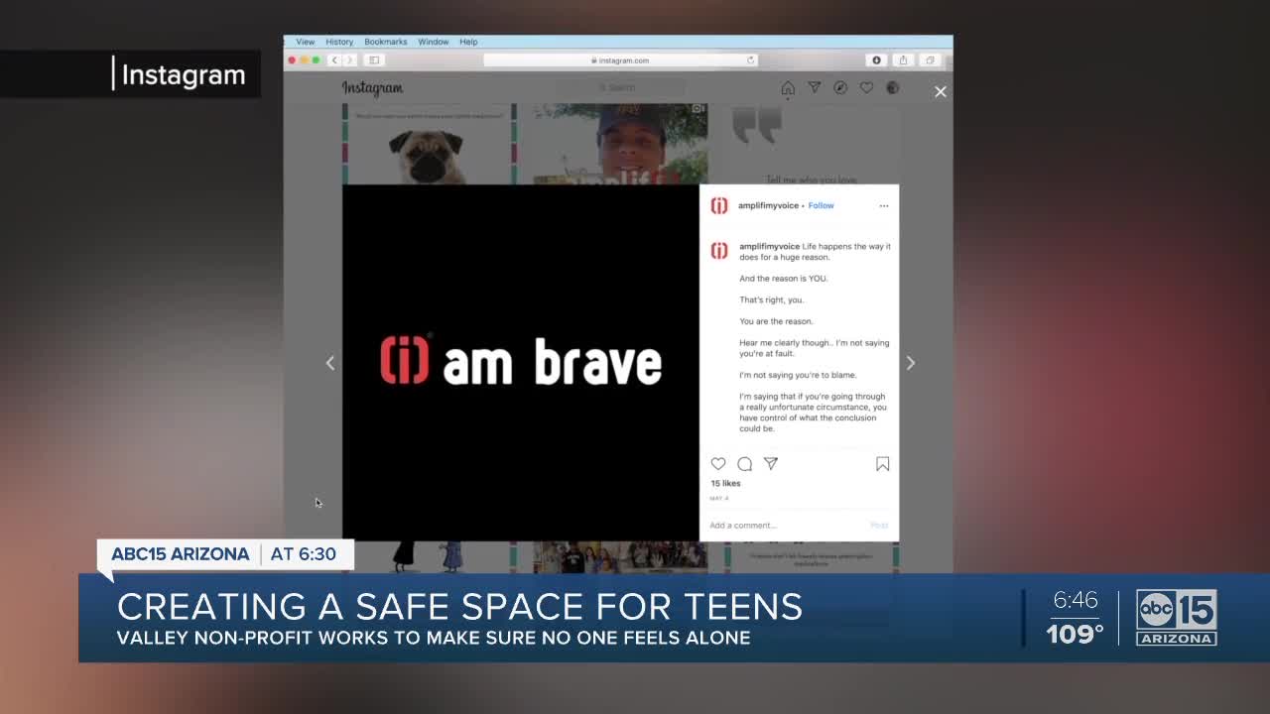Like the post with the heart icon

718,463
